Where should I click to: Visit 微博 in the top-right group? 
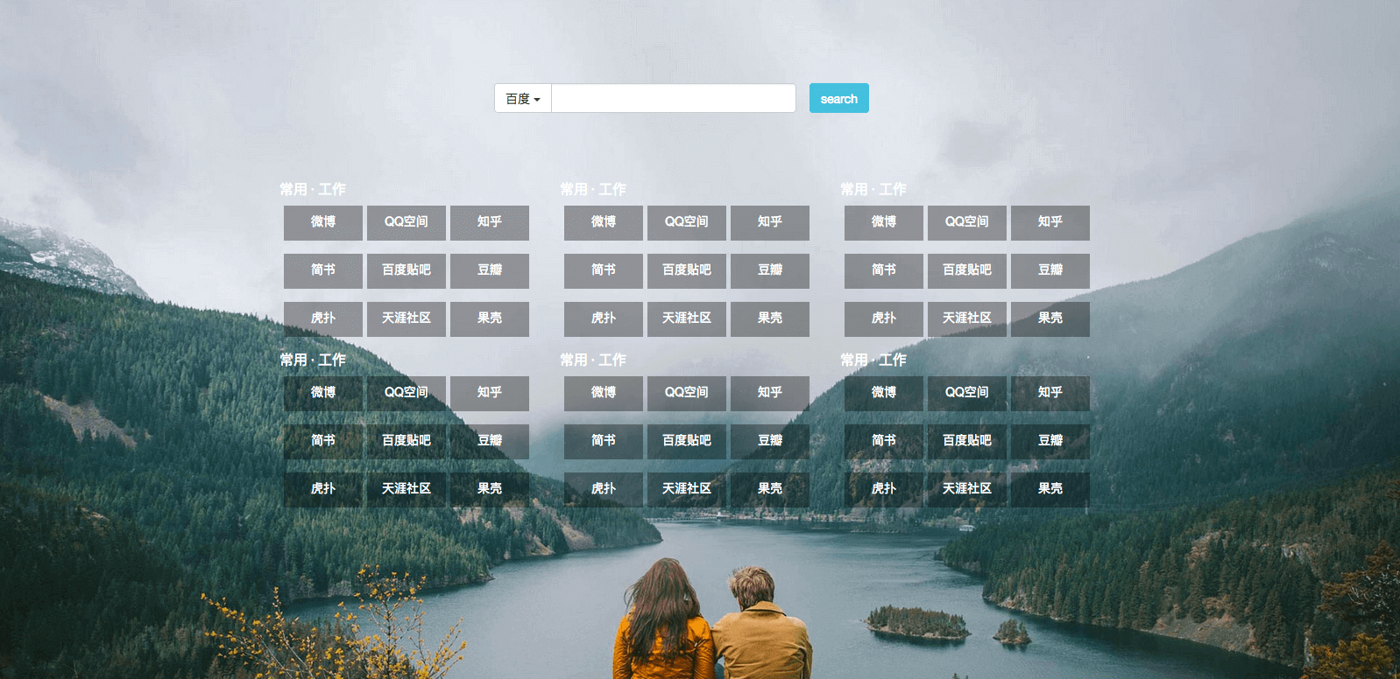(x=884, y=223)
